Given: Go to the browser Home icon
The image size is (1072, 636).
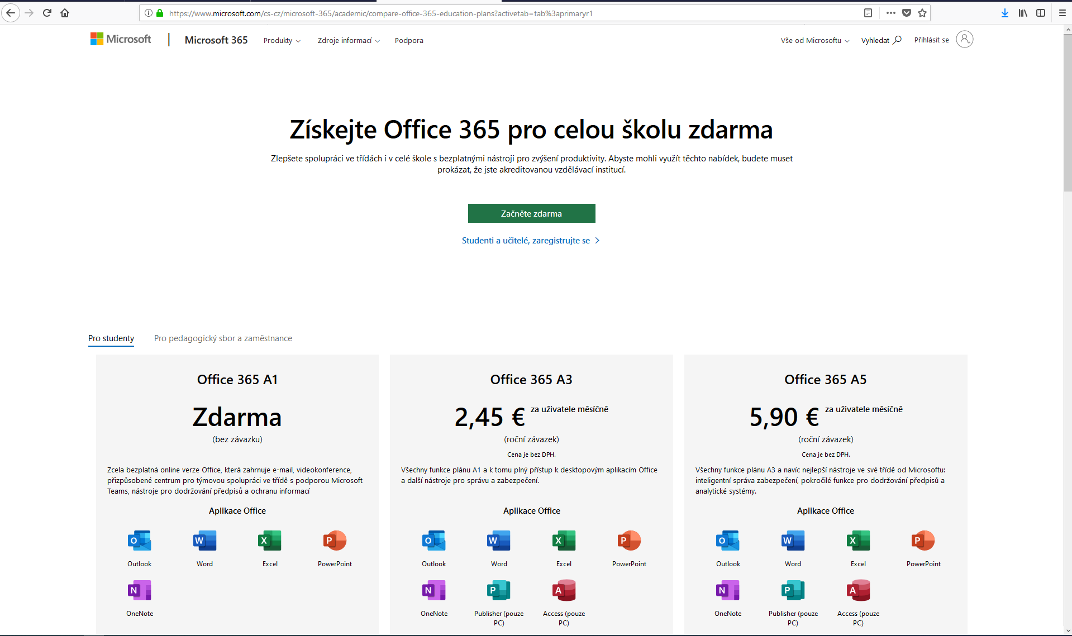Looking at the screenshot, I should tap(65, 13).
